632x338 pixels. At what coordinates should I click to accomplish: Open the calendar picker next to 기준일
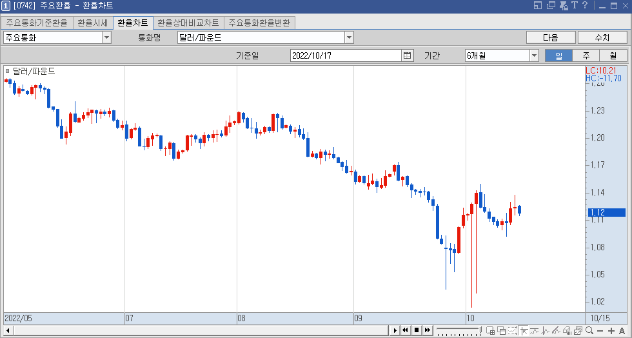coord(407,55)
